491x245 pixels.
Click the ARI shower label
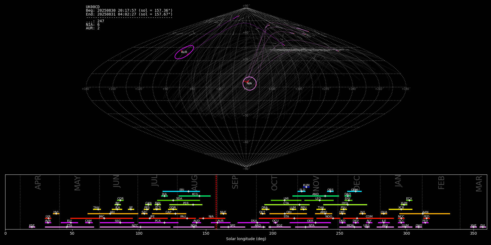112,212
